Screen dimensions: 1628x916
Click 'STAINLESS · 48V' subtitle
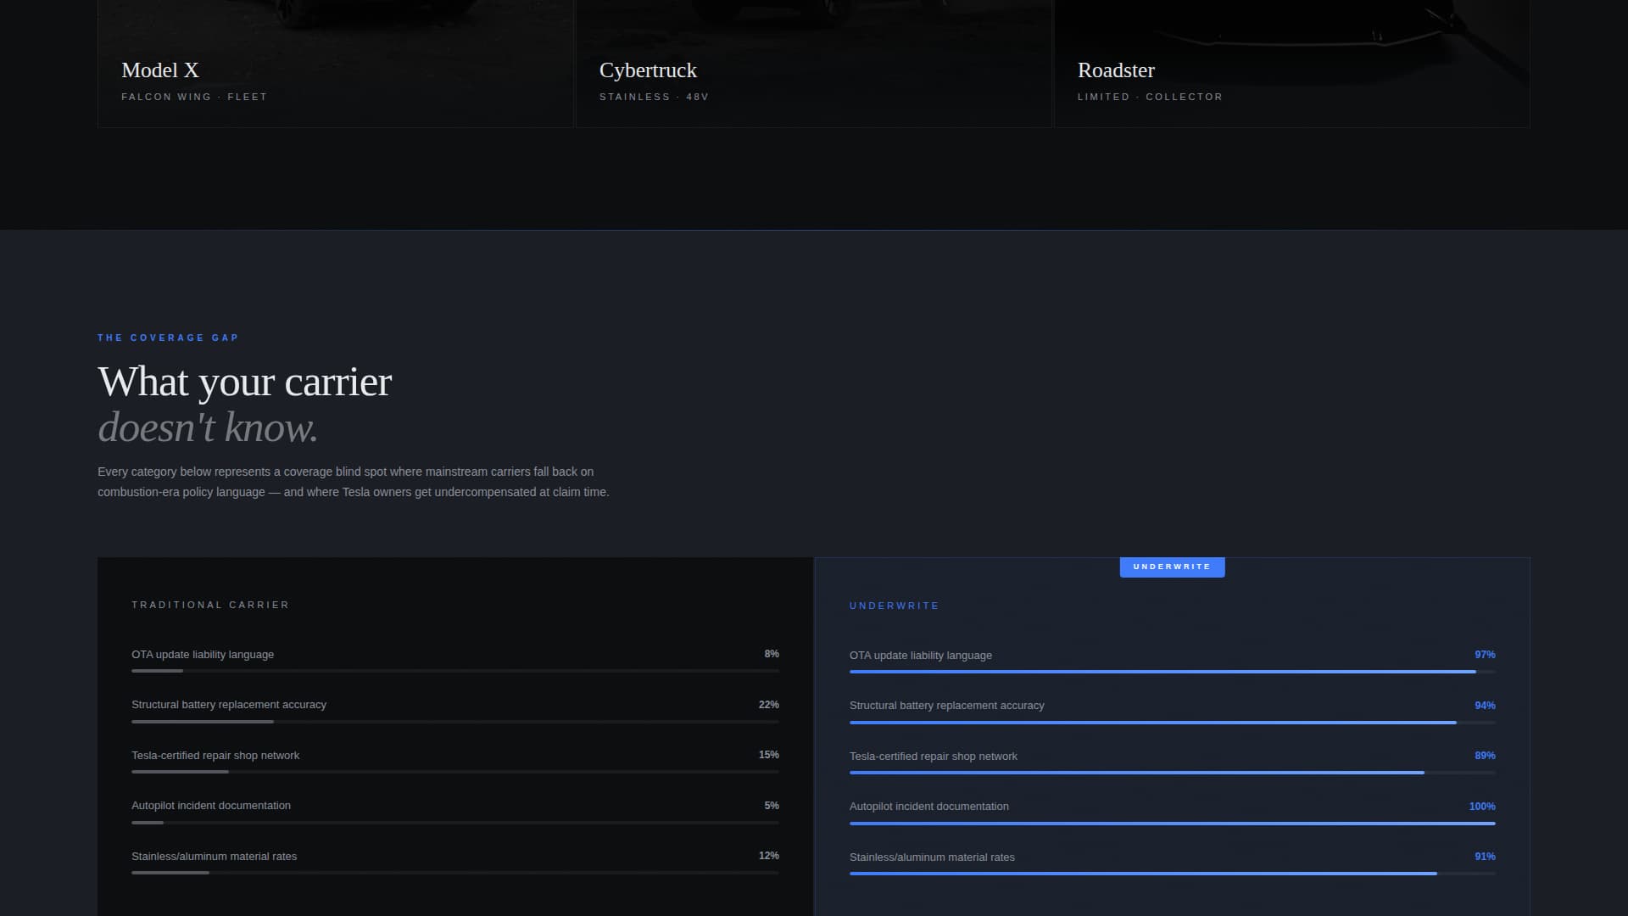pyautogui.click(x=654, y=97)
